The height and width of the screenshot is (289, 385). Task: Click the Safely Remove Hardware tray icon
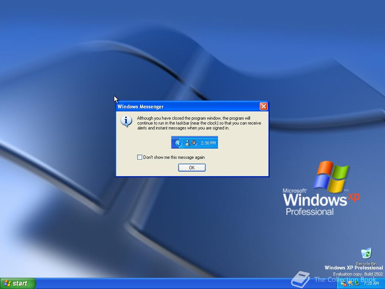tap(357, 284)
